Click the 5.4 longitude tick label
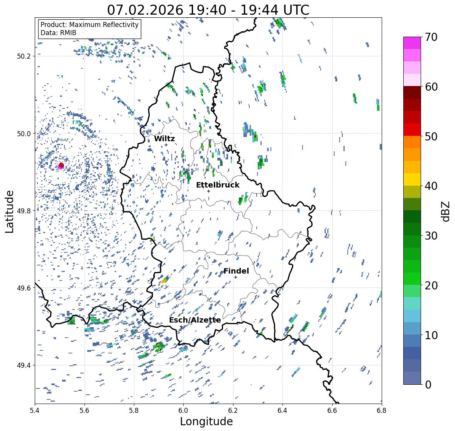This screenshot has width=455, height=431. coord(35,410)
